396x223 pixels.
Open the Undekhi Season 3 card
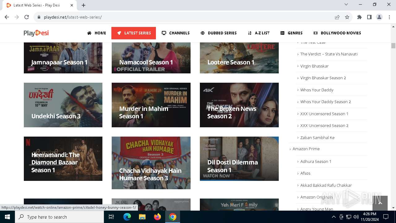(x=63, y=105)
